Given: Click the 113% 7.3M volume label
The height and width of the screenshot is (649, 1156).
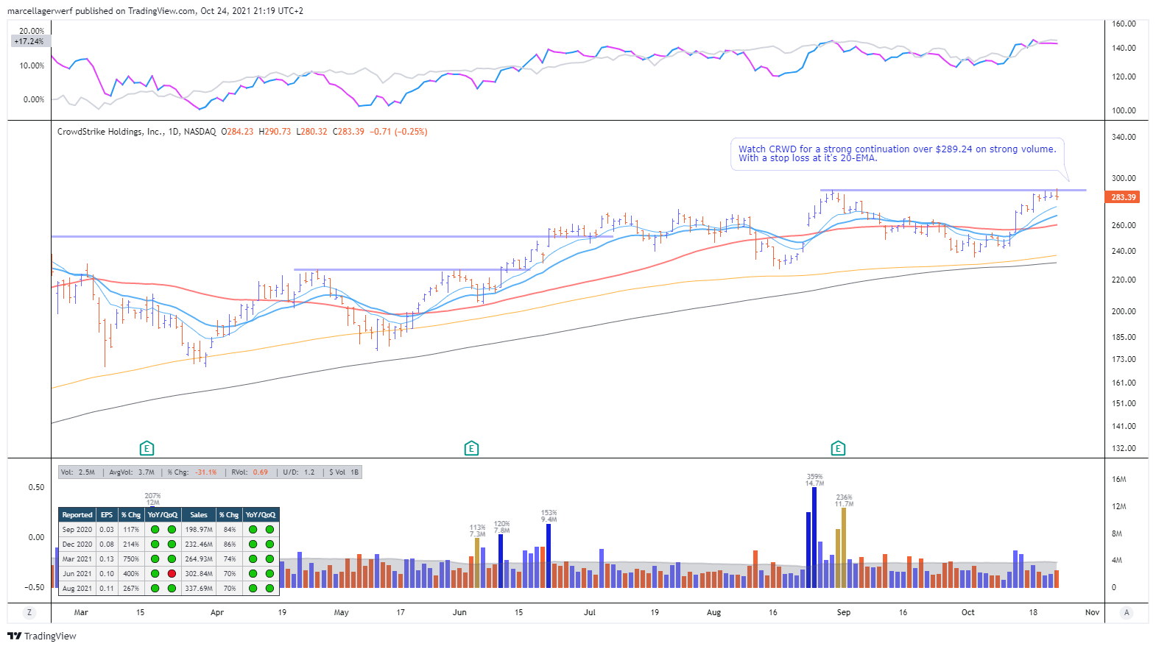Looking at the screenshot, I should pyautogui.click(x=477, y=531).
